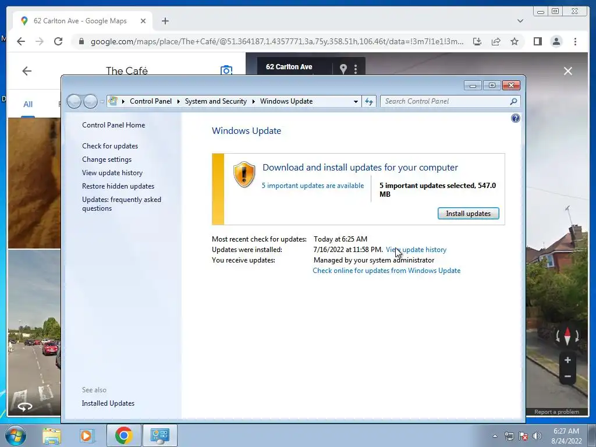Image resolution: width=596 pixels, height=447 pixels.
Task: Open Chrome profile avatar
Action: point(556,41)
